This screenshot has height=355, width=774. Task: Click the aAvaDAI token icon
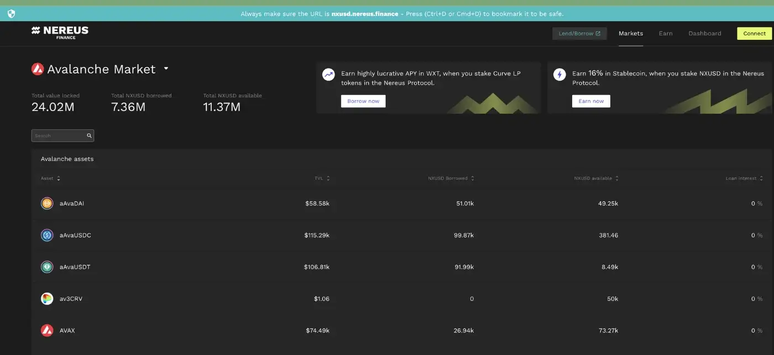click(47, 203)
